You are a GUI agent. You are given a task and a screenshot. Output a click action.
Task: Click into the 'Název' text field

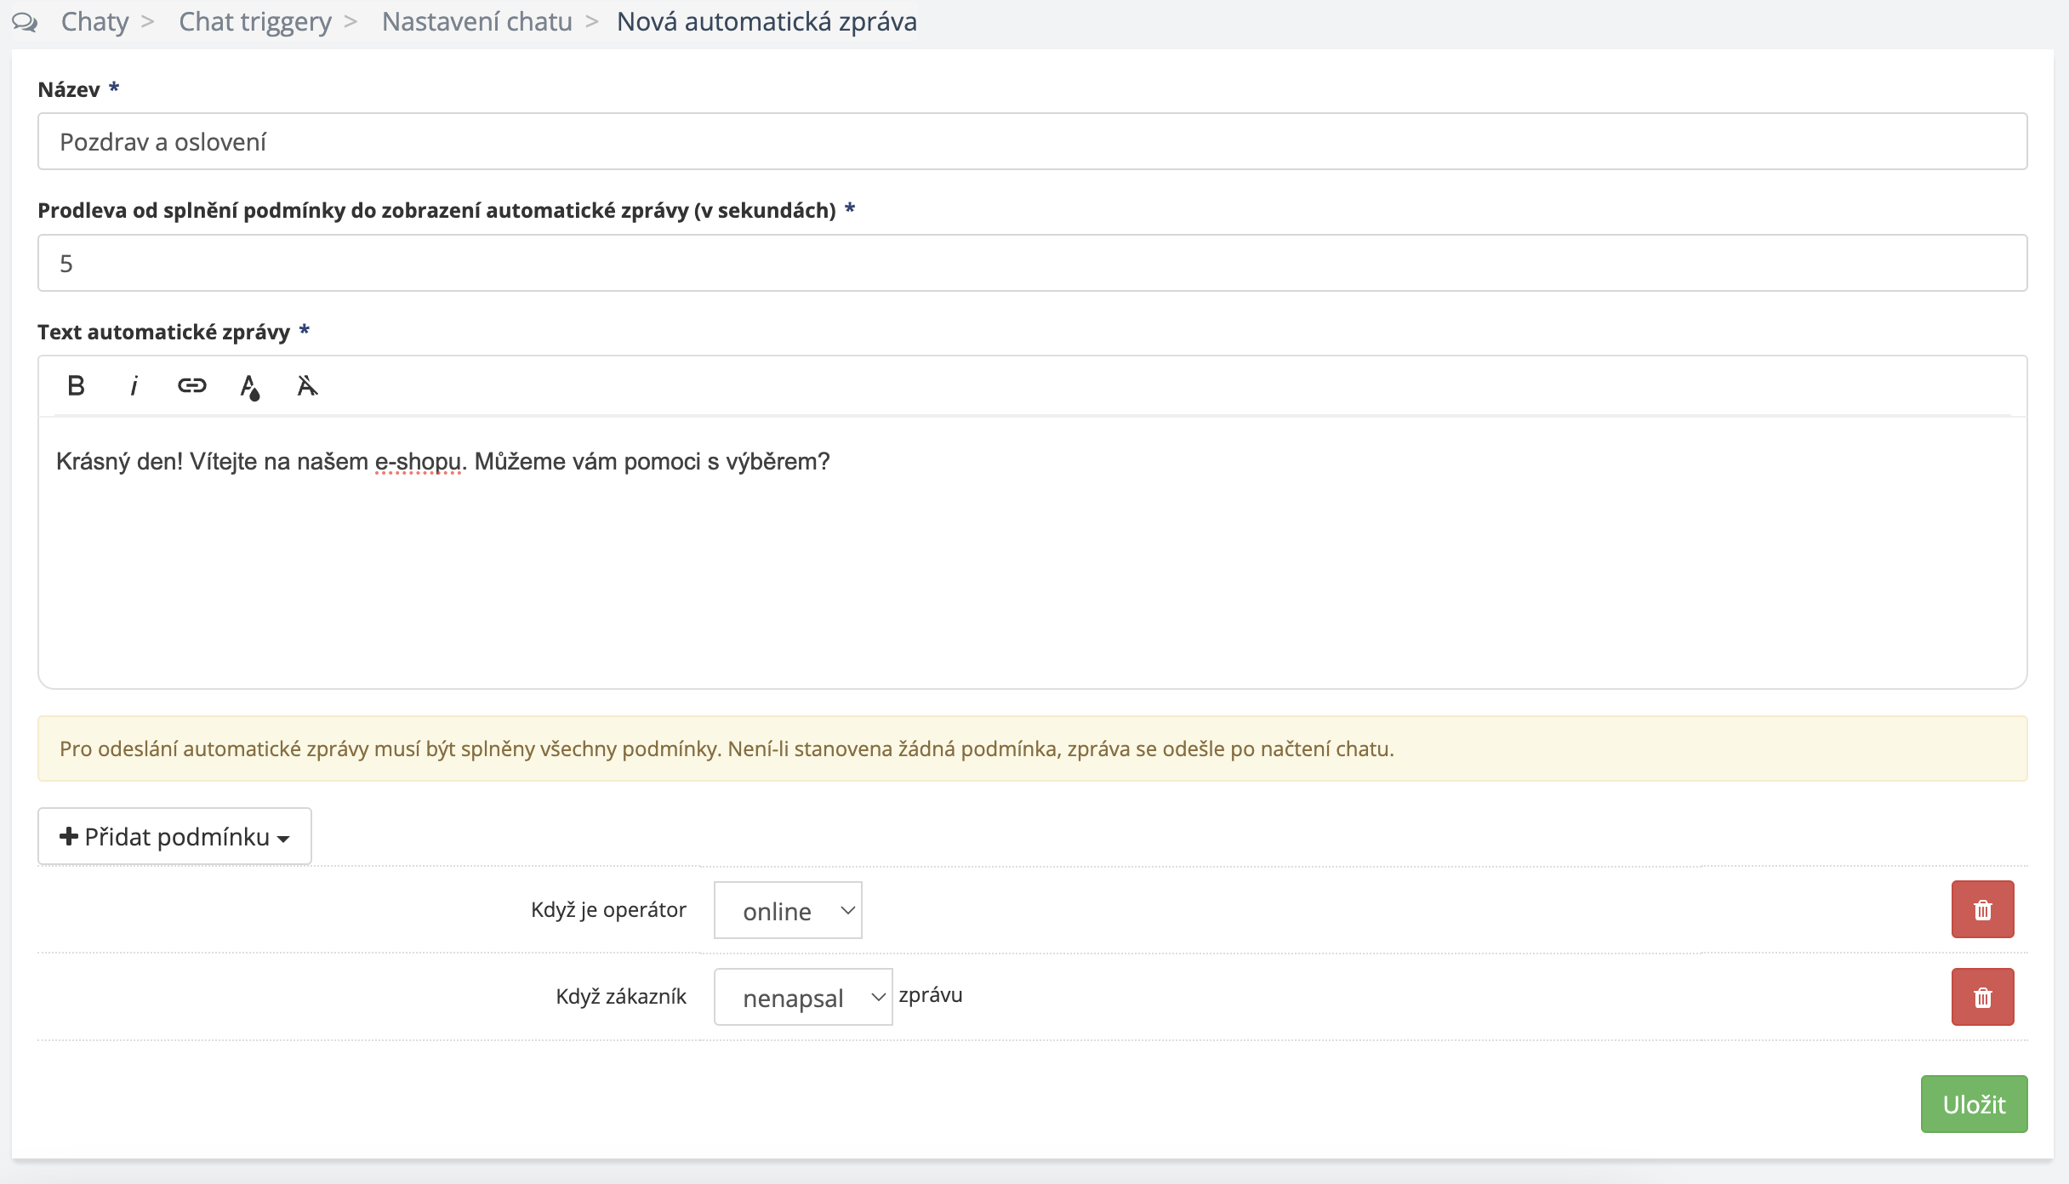[x=1032, y=142]
